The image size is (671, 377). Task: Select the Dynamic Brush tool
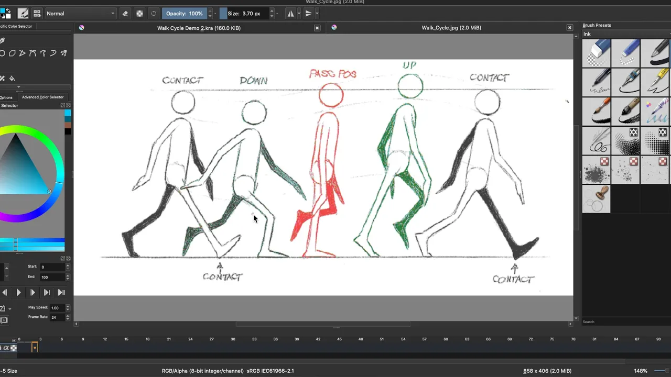tap(53, 53)
